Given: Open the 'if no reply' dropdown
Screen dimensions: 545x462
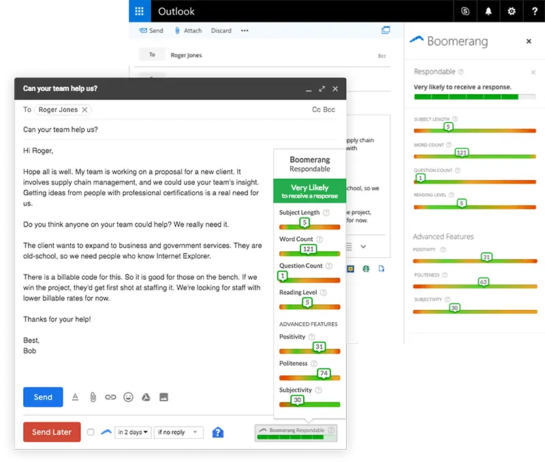Looking at the screenshot, I should tap(178, 432).
